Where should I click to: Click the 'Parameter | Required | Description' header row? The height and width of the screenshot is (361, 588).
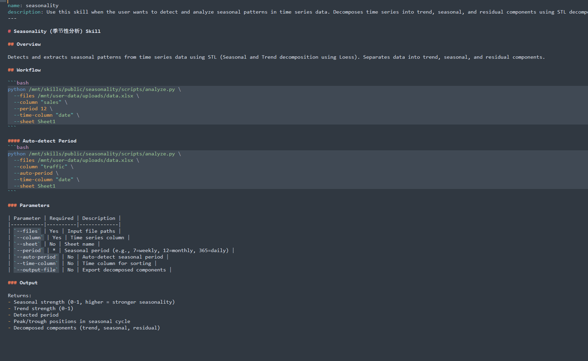(65, 218)
